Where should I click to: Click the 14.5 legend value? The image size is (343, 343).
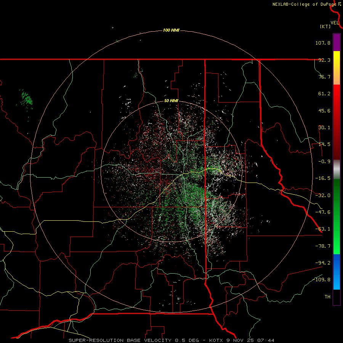(x=324, y=144)
